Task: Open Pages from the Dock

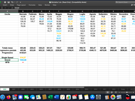Action: click(x=62, y=97)
